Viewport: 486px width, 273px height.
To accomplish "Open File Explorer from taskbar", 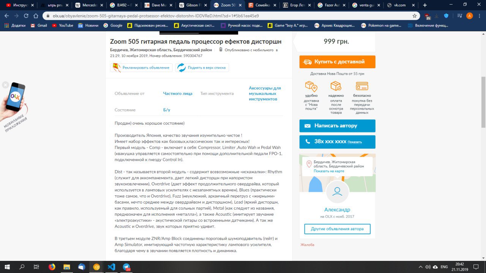I will coord(67,267).
